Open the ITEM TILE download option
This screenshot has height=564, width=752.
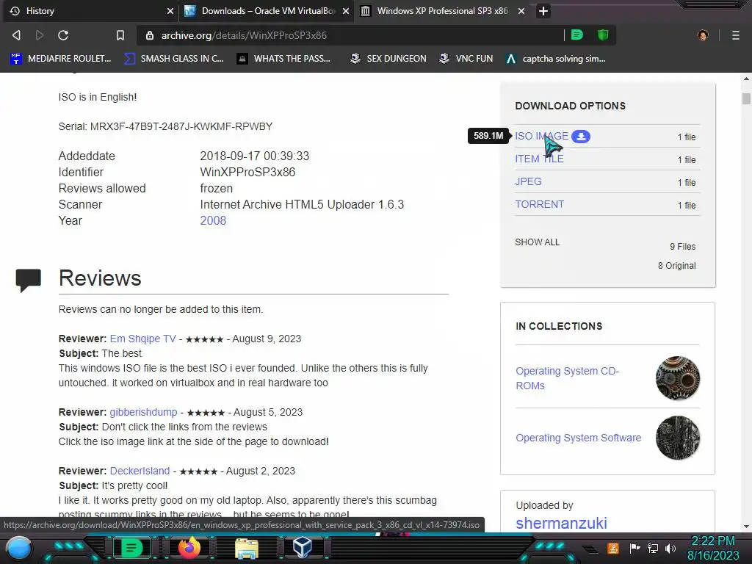[x=539, y=159]
